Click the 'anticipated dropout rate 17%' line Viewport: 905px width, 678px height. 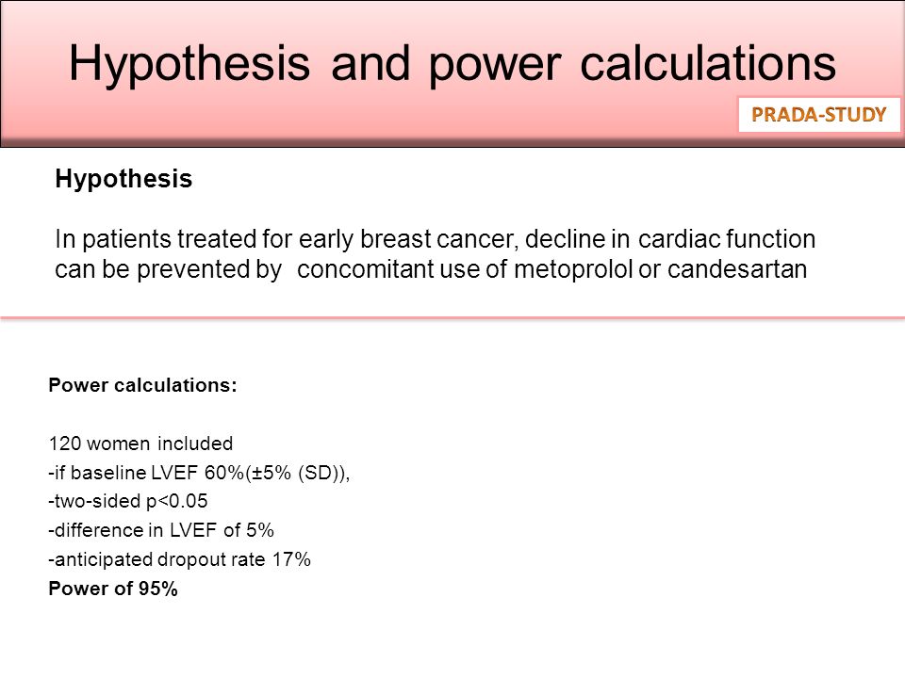pos(179,559)
